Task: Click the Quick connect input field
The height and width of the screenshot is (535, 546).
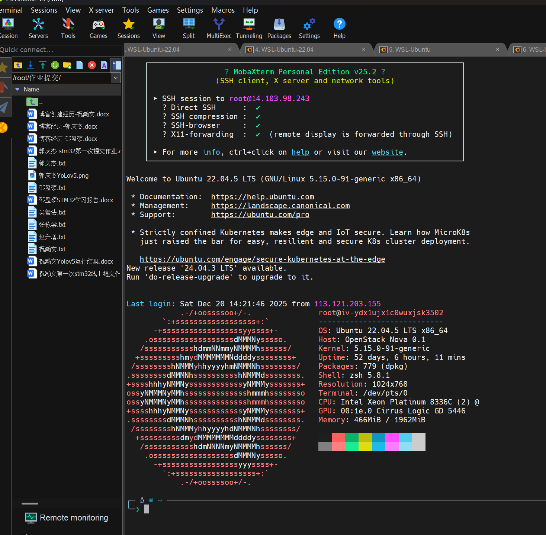Action: [x=61, y=50]
